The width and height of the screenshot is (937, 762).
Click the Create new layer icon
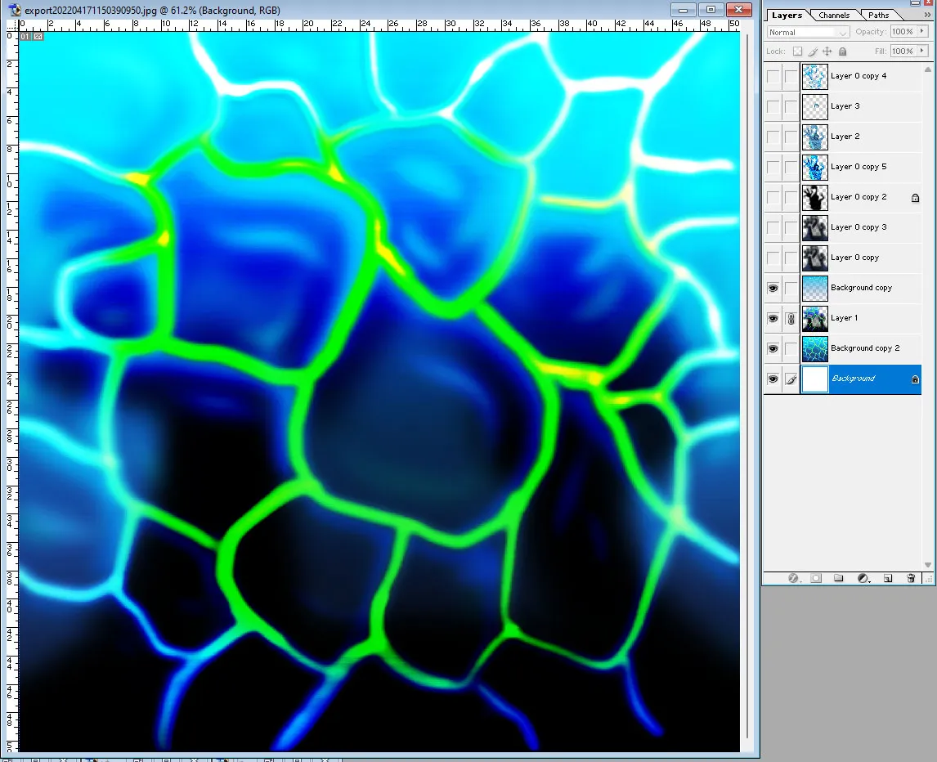click(888, 578)
